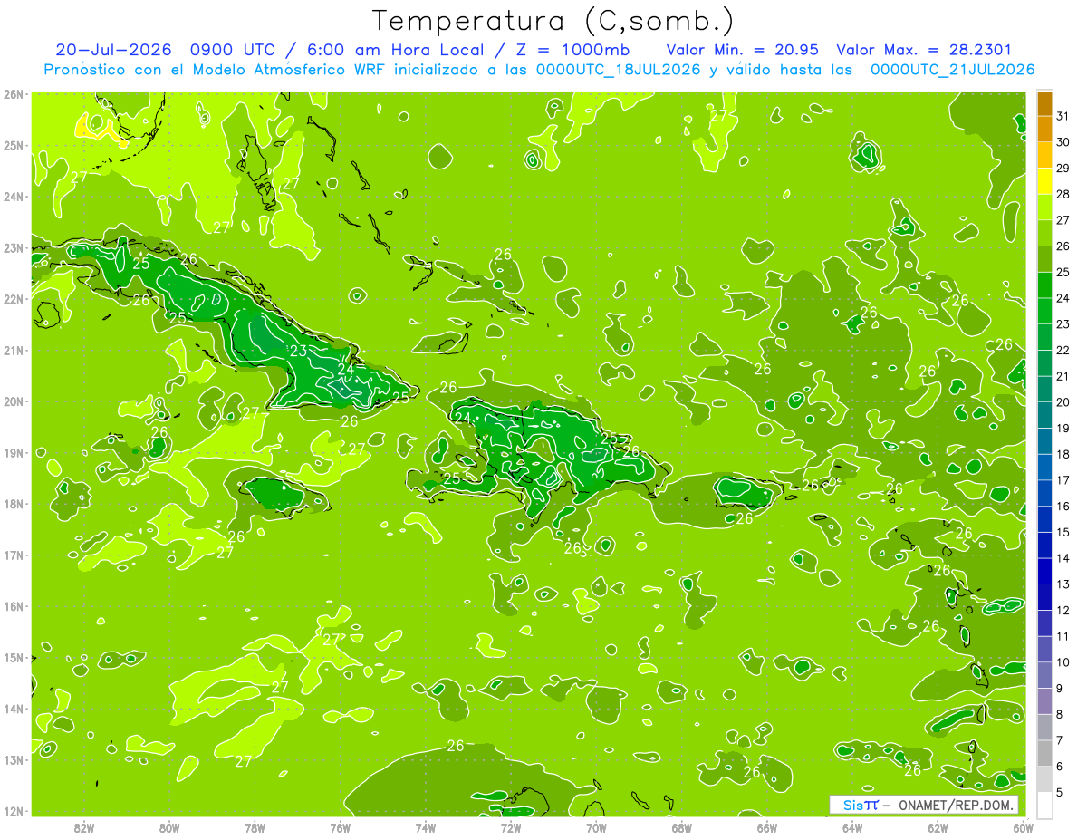Click the teal swatch between 19 and 20
1087x840 pixels.
1044,415
